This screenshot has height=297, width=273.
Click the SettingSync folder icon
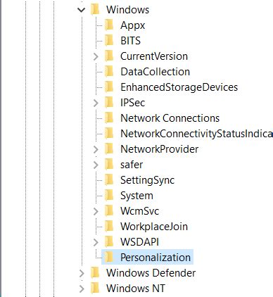coord(109,179)
